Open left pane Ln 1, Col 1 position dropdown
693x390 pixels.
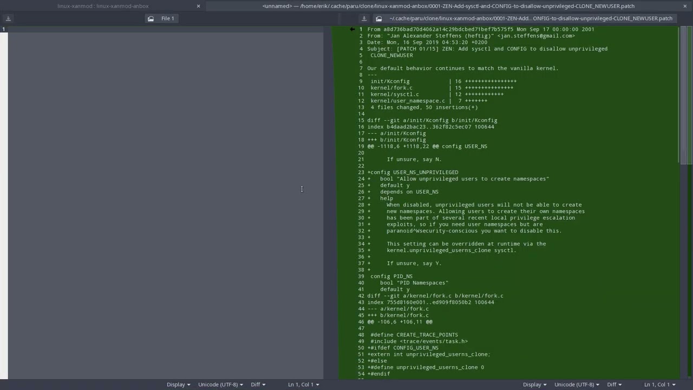[x=303, y=385]
